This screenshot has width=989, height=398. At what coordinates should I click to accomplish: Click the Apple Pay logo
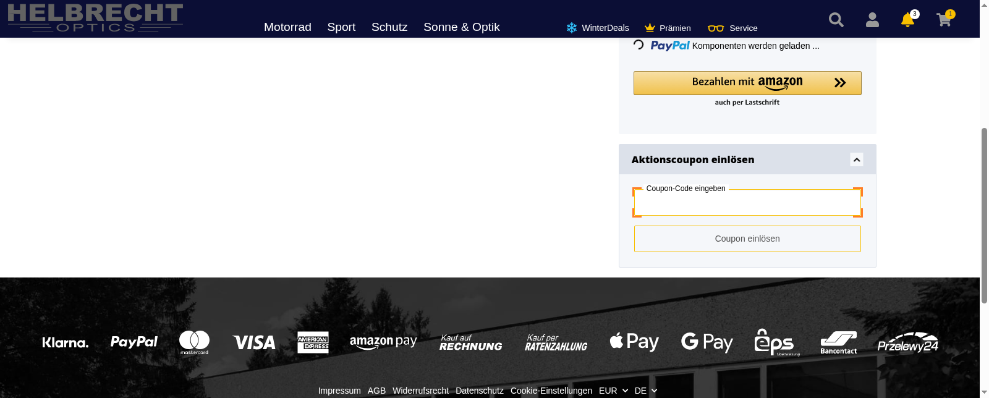[x=634, y=342]
